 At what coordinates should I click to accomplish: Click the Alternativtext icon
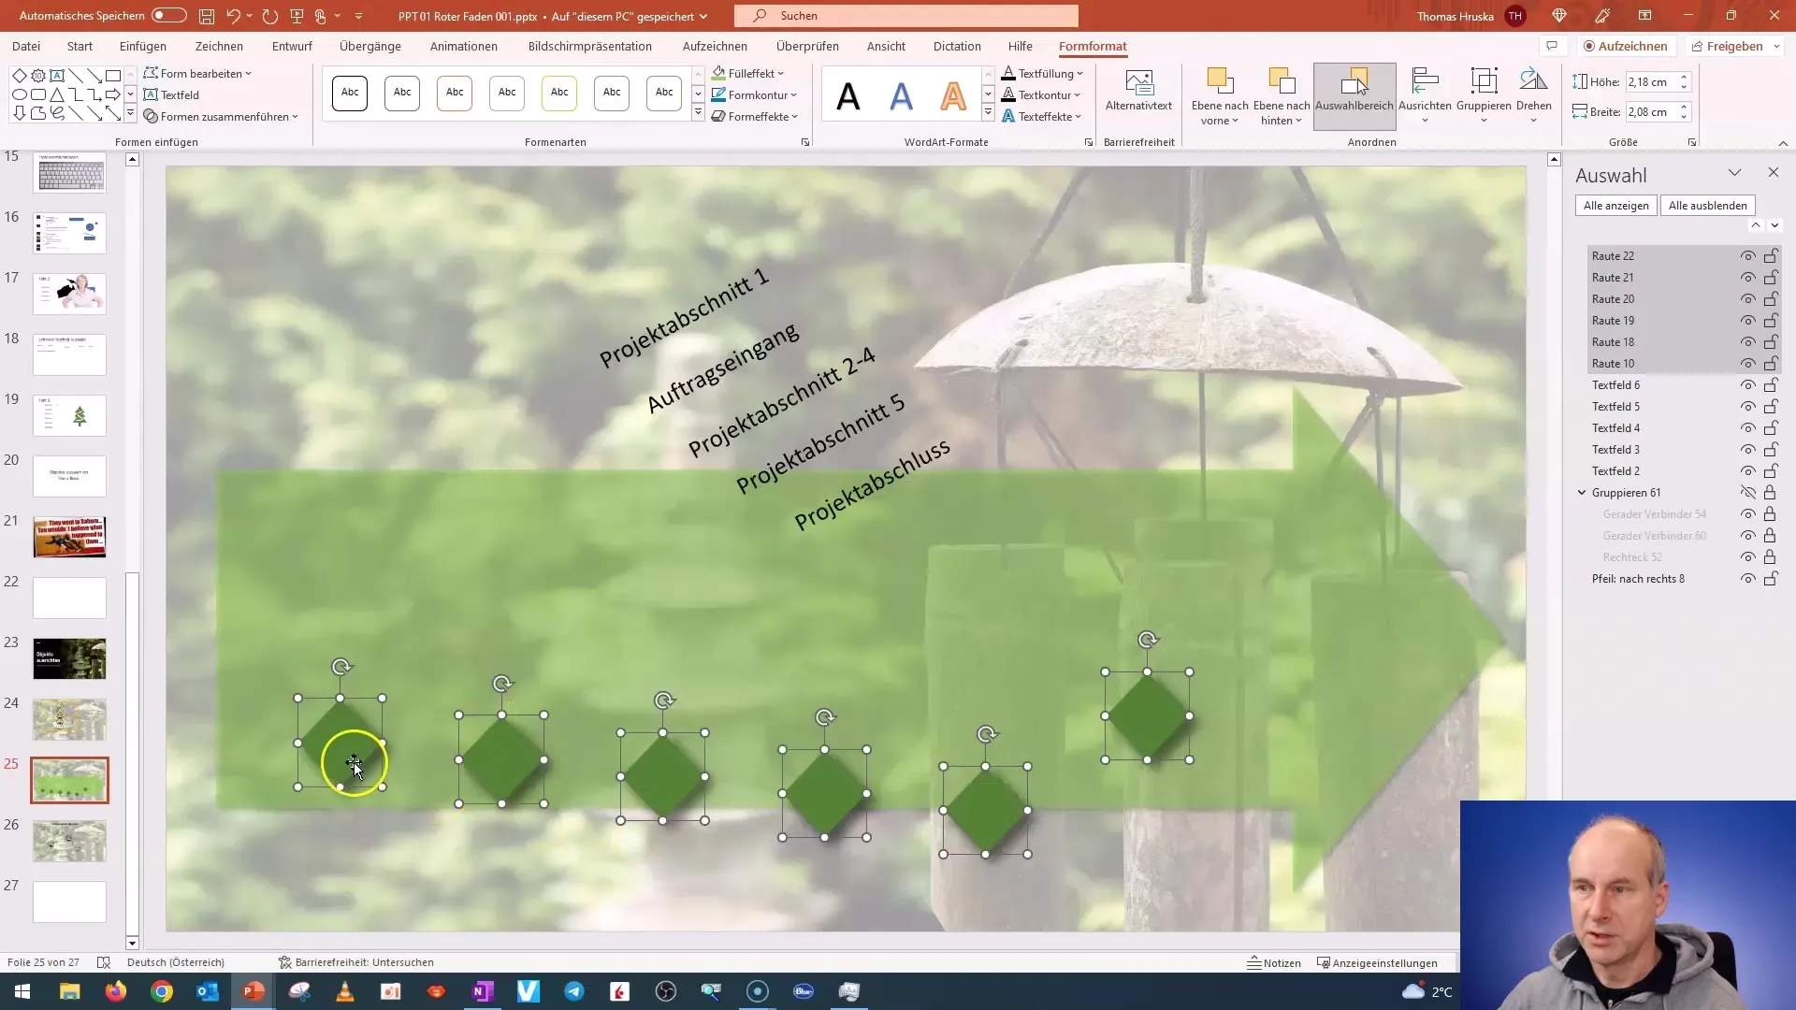coord(1138,82)
